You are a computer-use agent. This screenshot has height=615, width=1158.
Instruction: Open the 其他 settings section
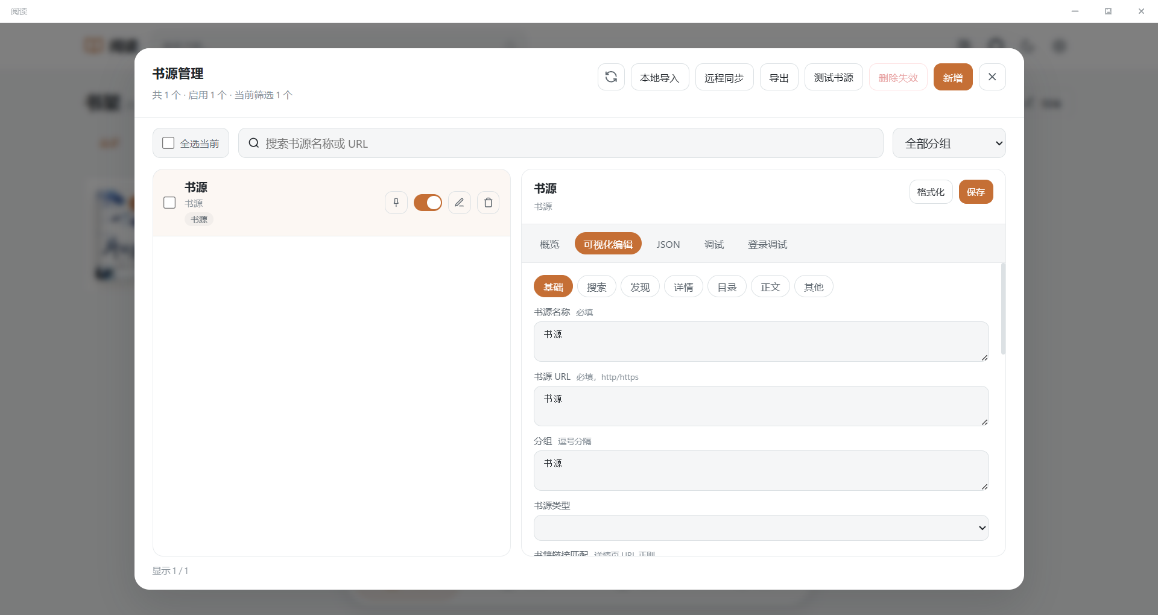(x=814, y=286)
